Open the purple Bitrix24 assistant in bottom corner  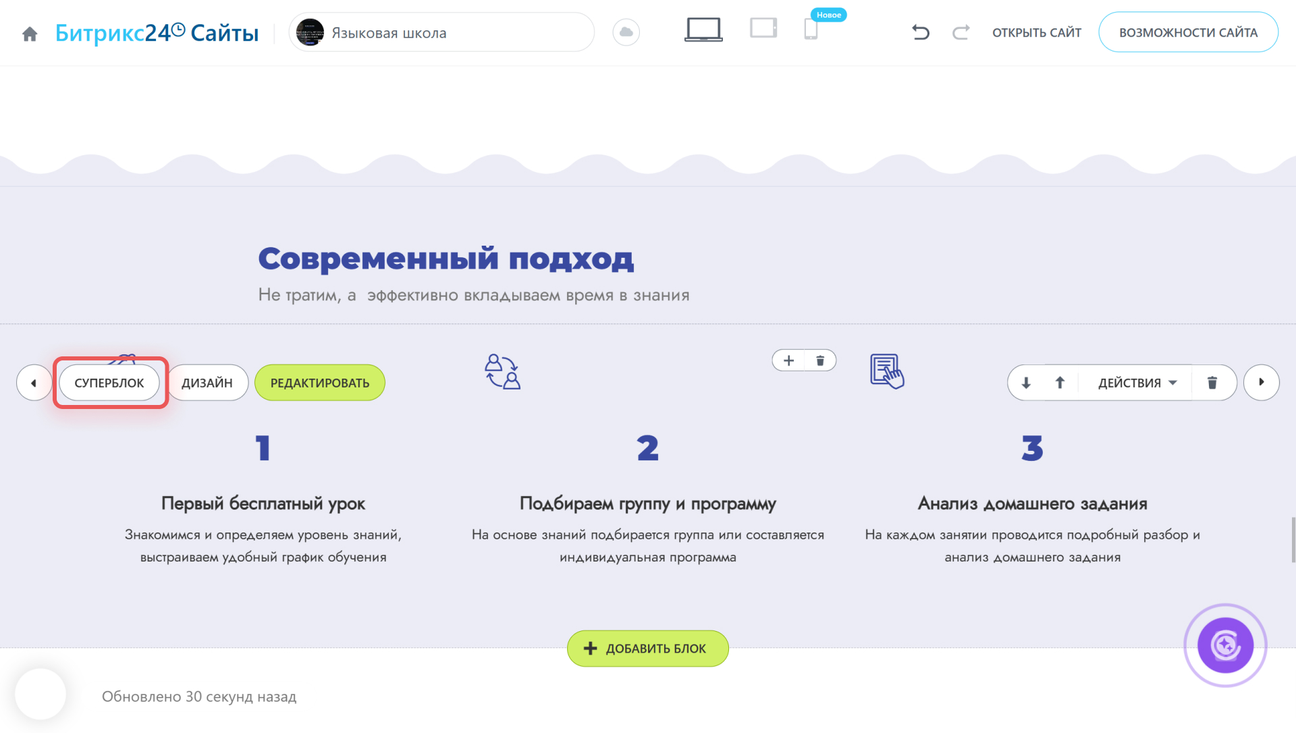click(1225, 645)
